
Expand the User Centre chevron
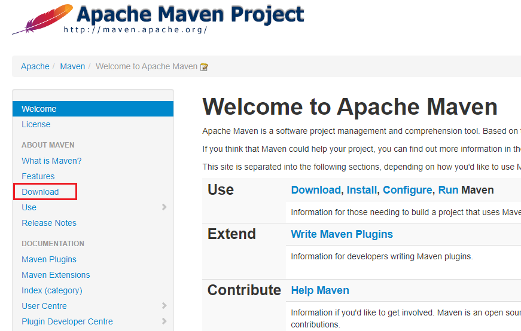pos(164,306)
